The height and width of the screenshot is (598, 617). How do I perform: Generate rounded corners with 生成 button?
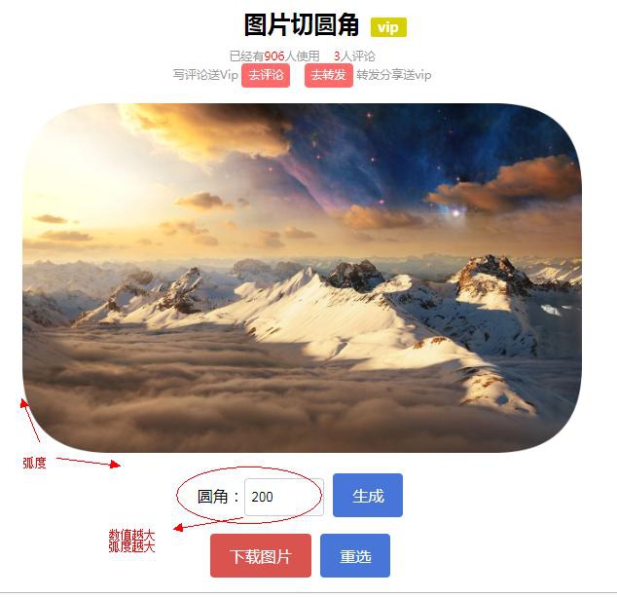(368, 496)
